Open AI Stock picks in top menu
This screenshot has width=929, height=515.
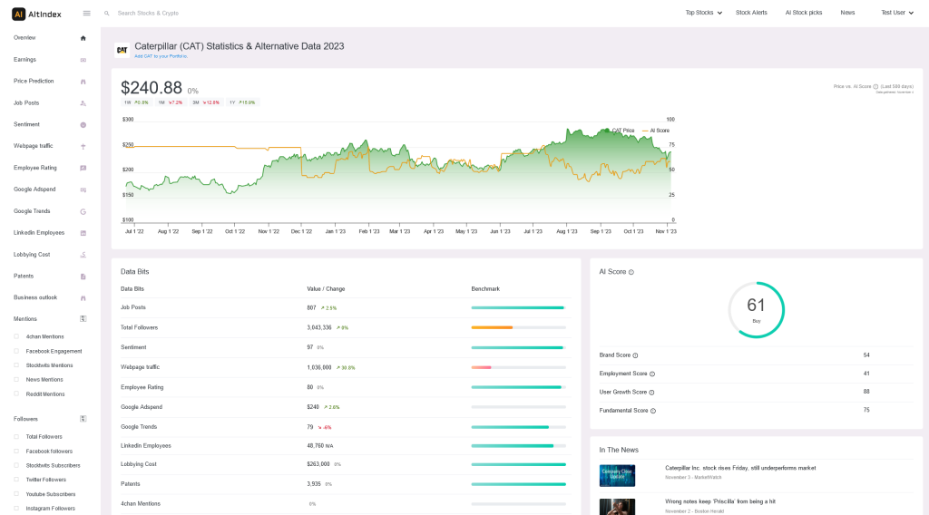(804, 13)
